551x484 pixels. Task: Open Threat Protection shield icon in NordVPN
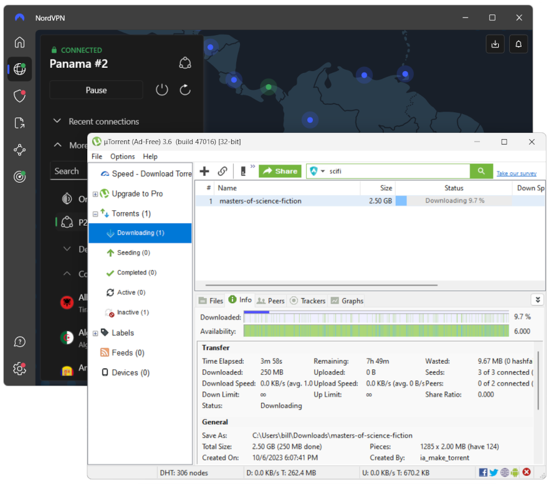tap(20, 96)
